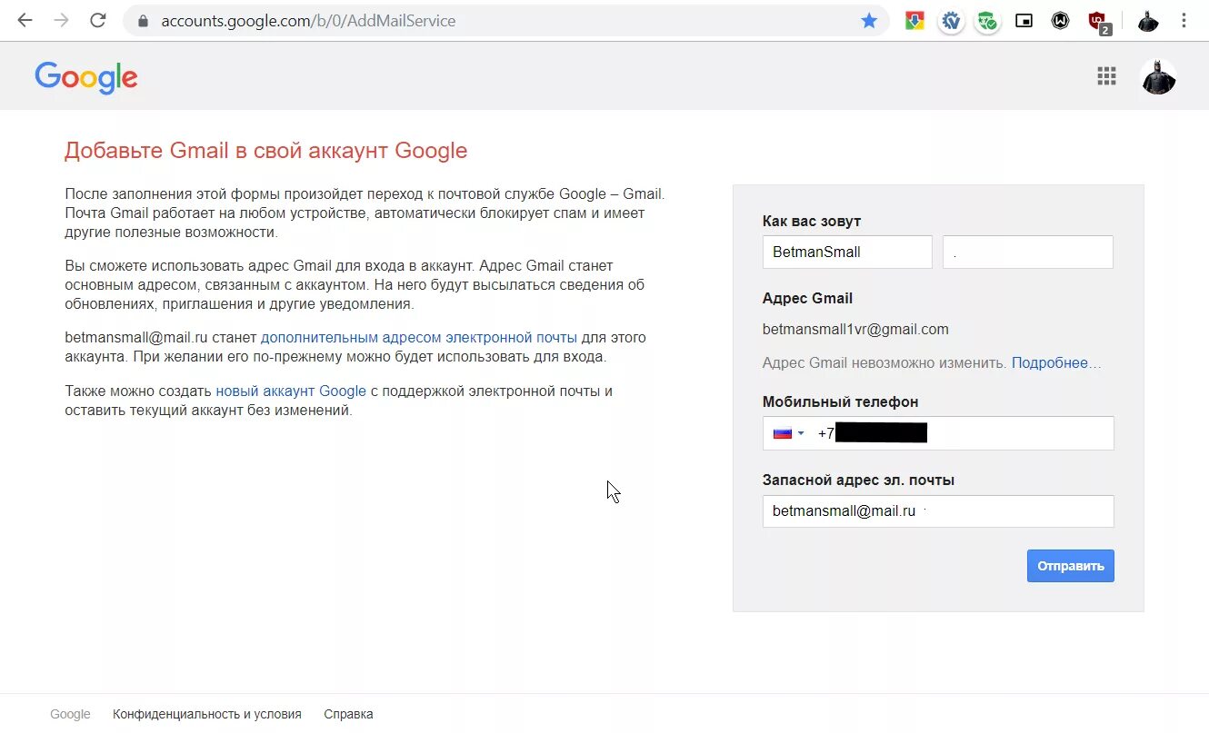This screenshot has height=733, width=1209.
Task: Click the betmansmall1vr@gmail.com address text
Action: click(x=855, y=330)
